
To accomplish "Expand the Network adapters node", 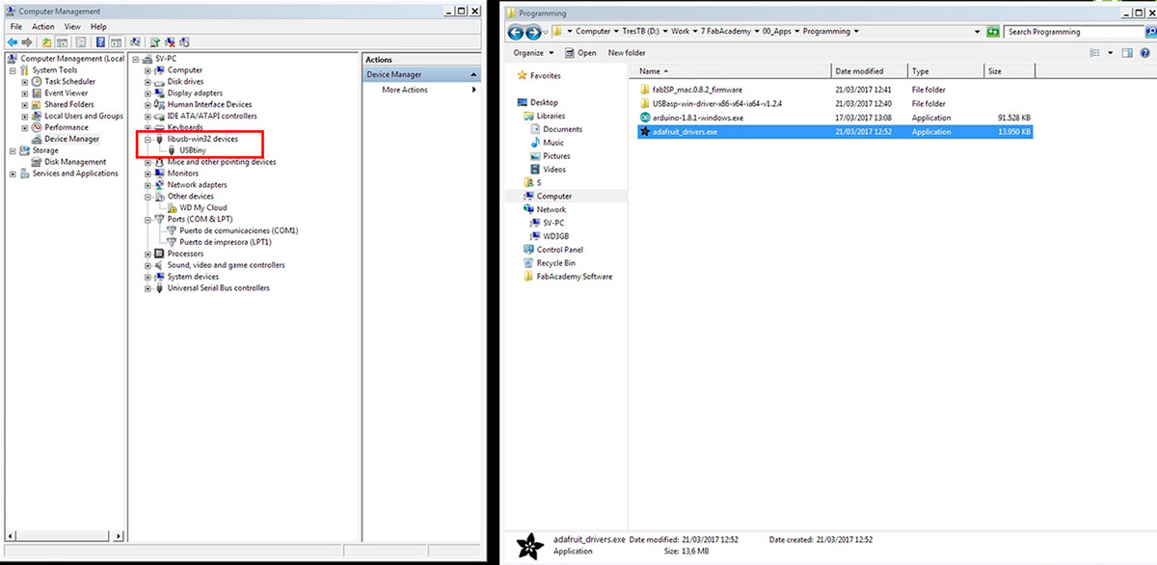I will (x=148, y=185).
